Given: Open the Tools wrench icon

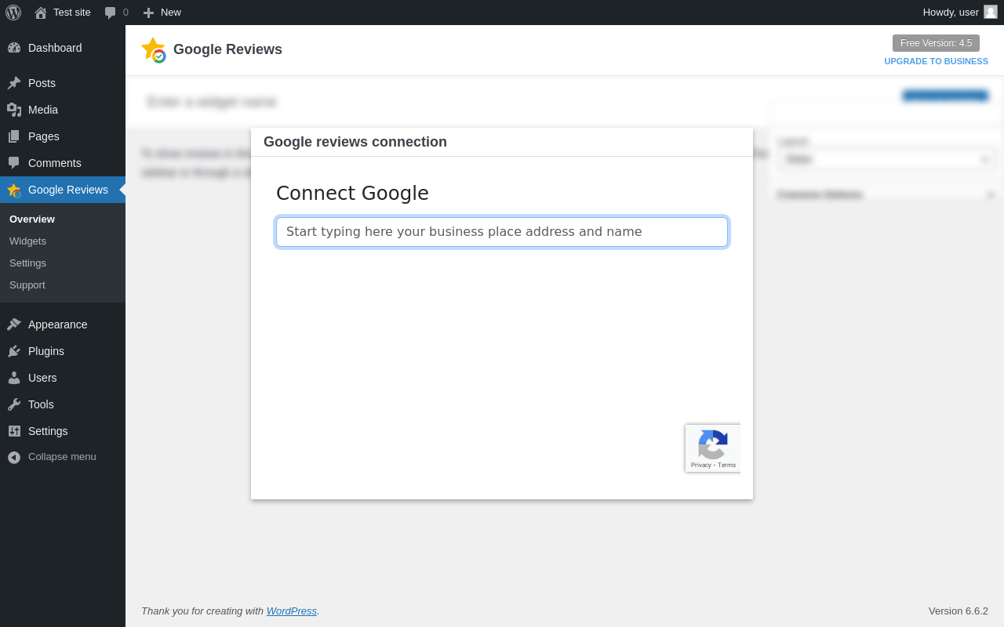Looking at the screenshot, I should (14, 404).
